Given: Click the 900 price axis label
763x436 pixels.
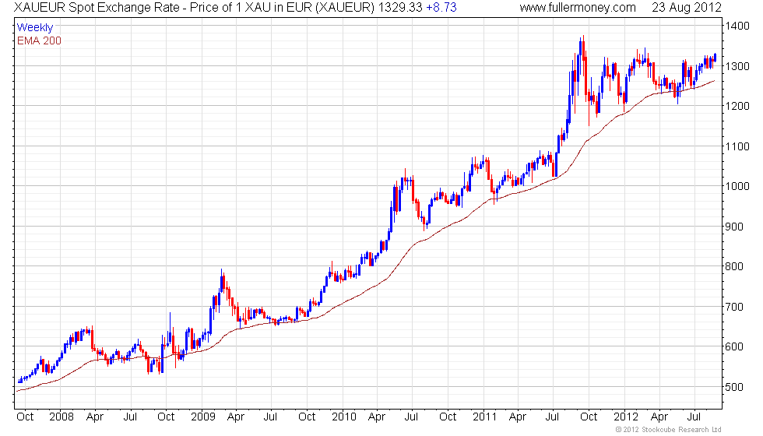Looking at the screenshot, I should (734, 227).
